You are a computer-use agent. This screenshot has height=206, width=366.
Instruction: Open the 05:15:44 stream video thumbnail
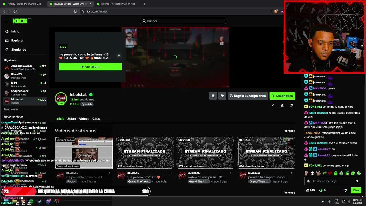[266, 153]
